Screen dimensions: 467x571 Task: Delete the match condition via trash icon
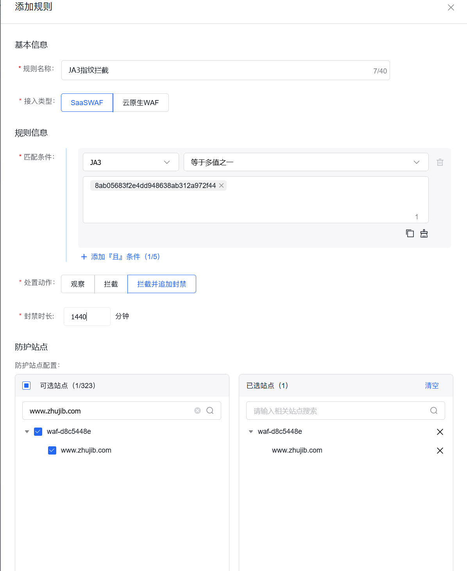click(440, 162)
